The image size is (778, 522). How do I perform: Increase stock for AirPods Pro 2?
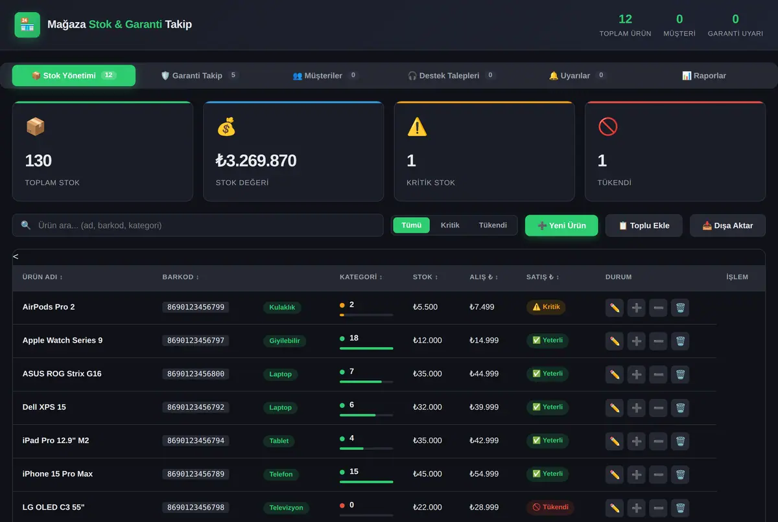tap(637, 308)
